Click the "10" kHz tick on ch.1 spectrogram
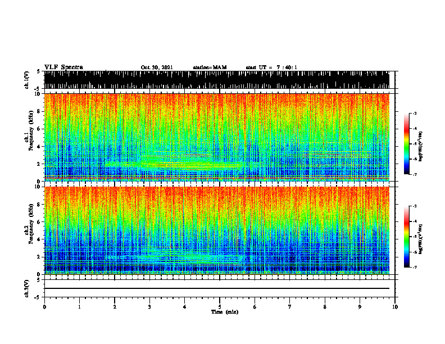Screen dimensions: 445x344 tap(39, 94)
